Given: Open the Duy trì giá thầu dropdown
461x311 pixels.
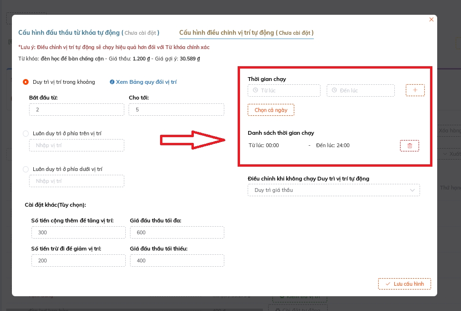Looking at the screenshot, I should tap(333, 190).
